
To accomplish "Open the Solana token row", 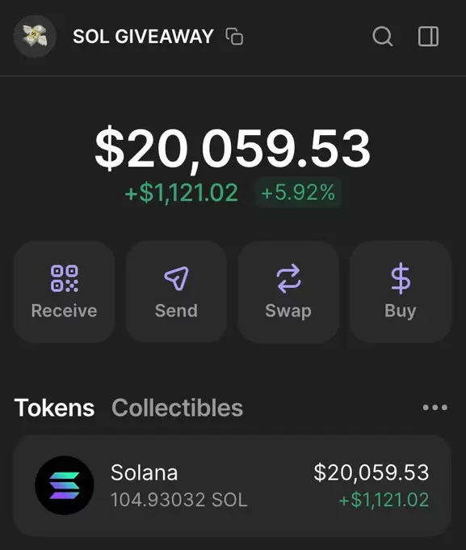I will tap(233, 485).
